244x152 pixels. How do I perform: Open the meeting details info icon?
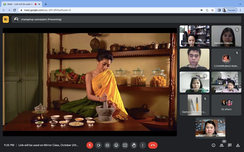tap(213, 145)
